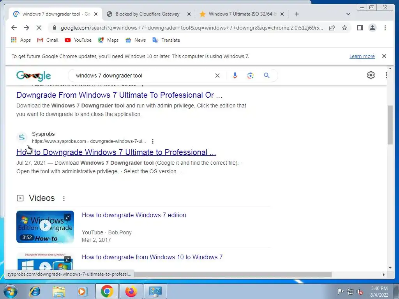This screenshot has height=299, width=399.
Task: Bookmark this tab with the star icon
Action: tap(344, 28)
